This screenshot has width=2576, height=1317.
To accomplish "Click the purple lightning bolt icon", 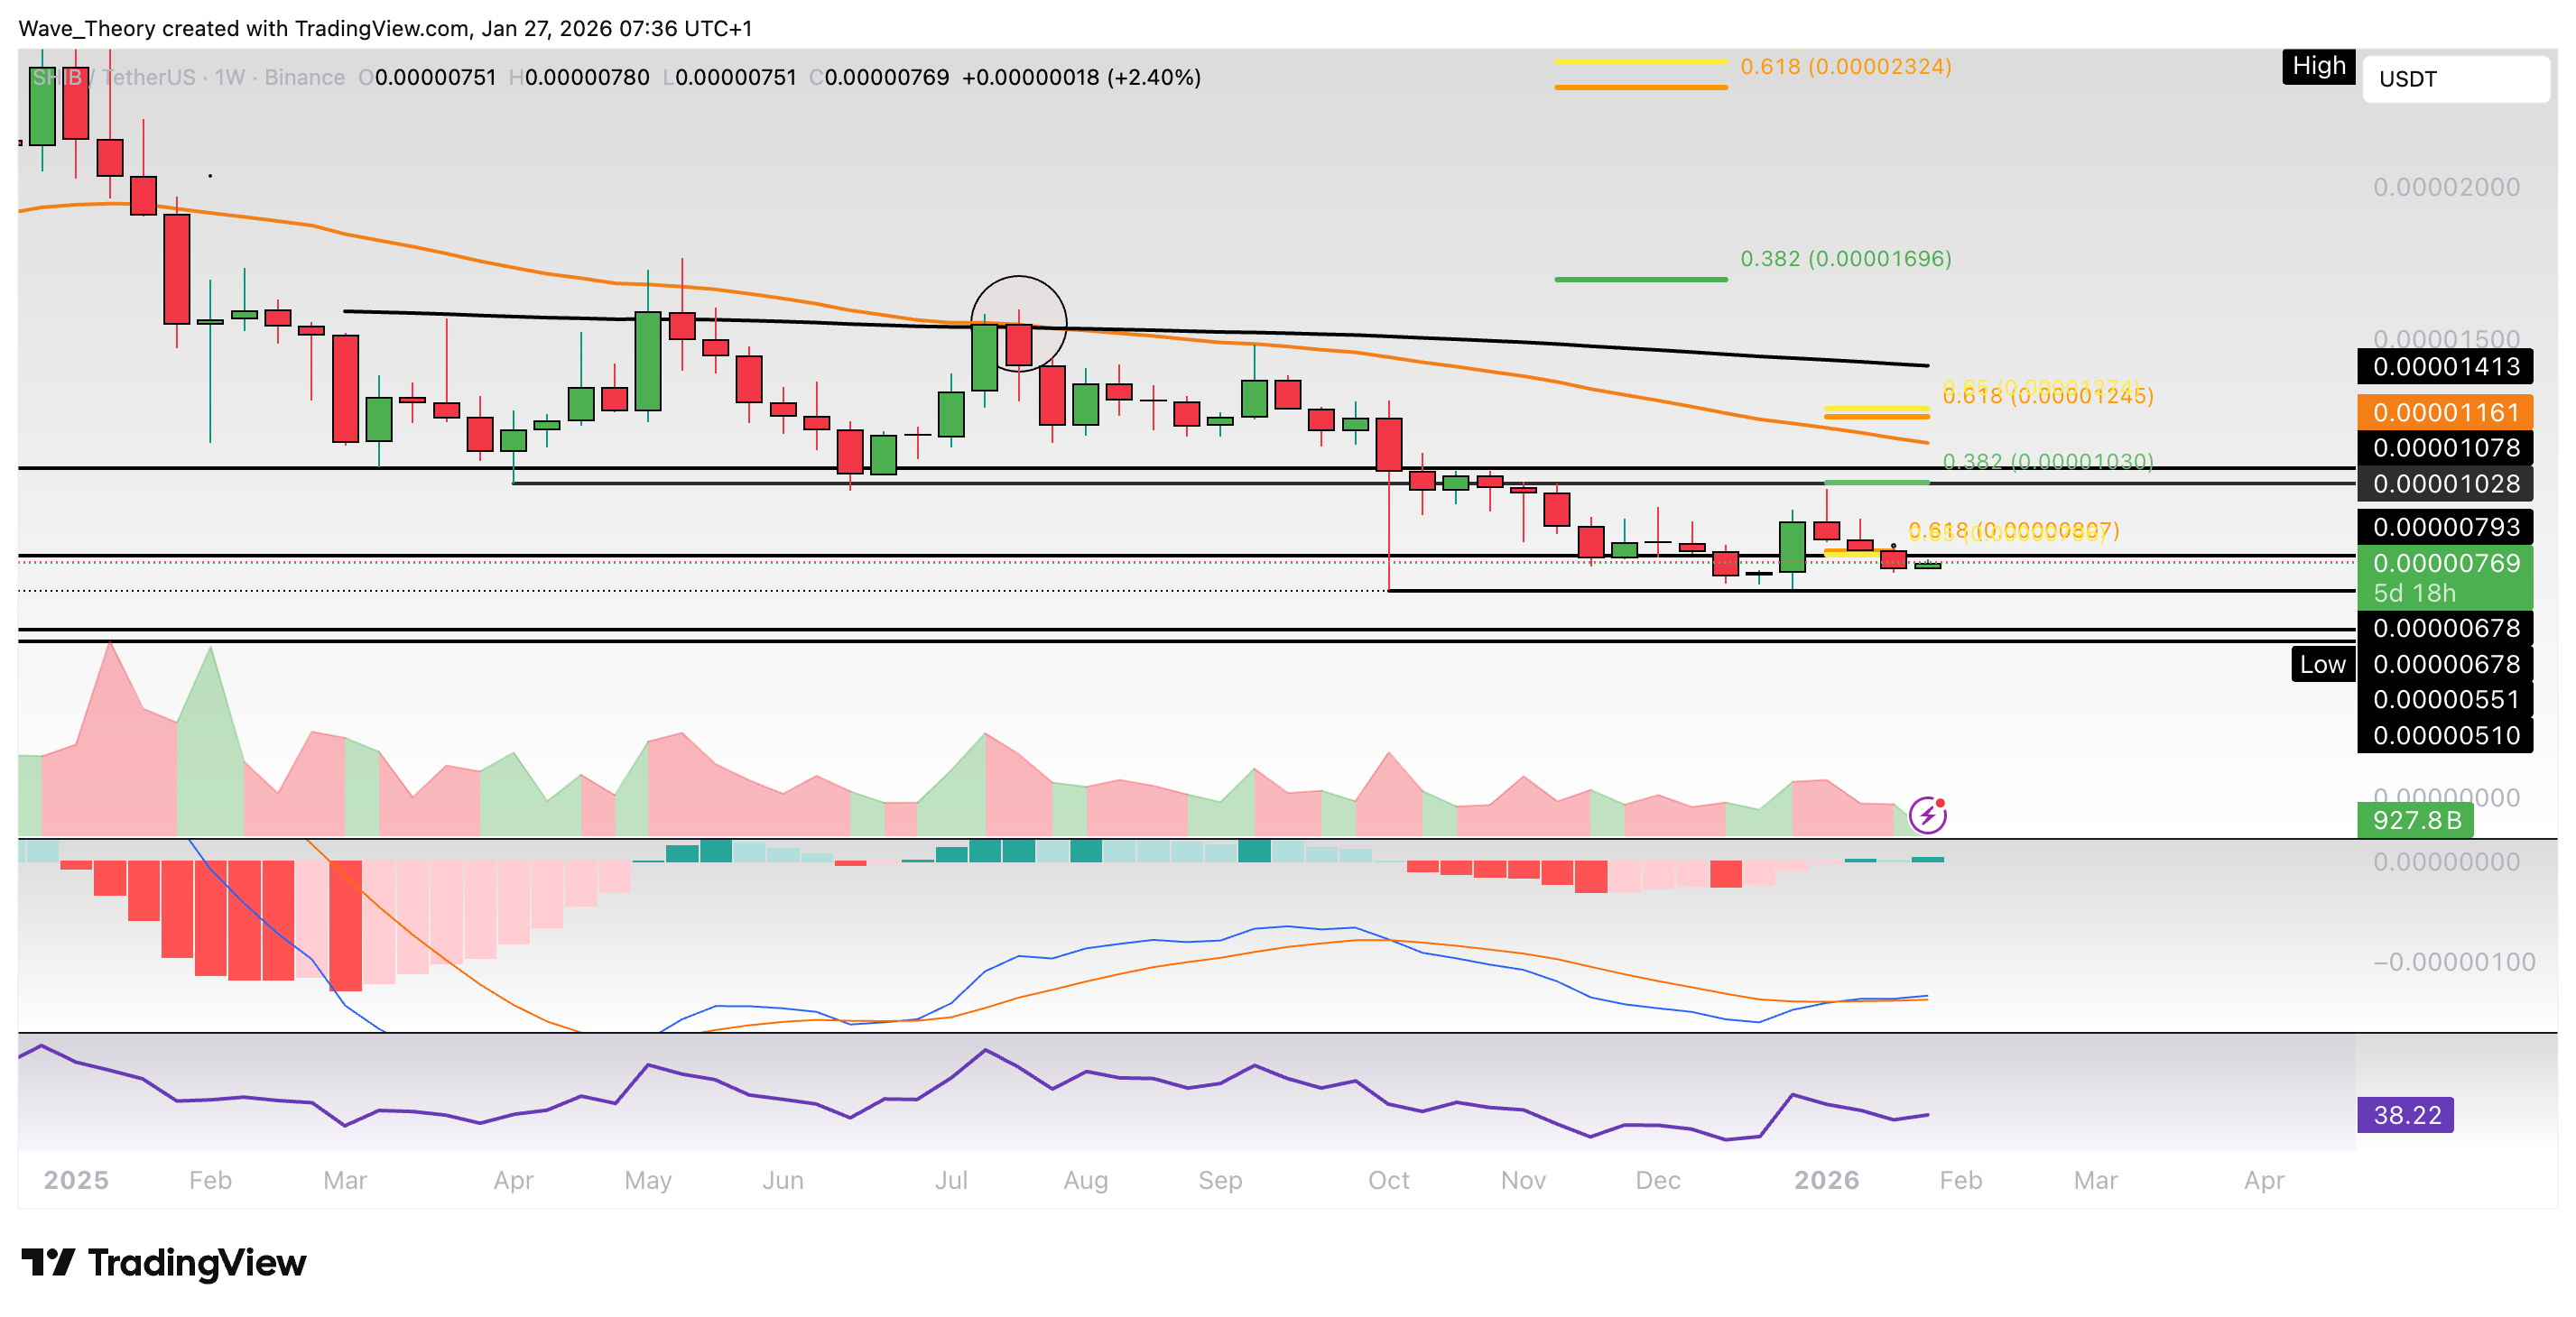I will click(x=1926, y=815).
